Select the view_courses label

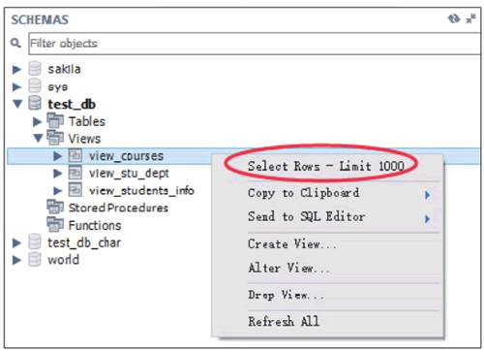click(x=127, y=156)
